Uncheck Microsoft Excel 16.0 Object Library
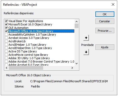118x96 pixels. [x=6, y=24]
